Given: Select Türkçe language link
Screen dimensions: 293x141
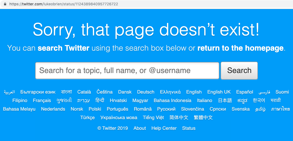Looking at the screenshot, I should point(87,118).
